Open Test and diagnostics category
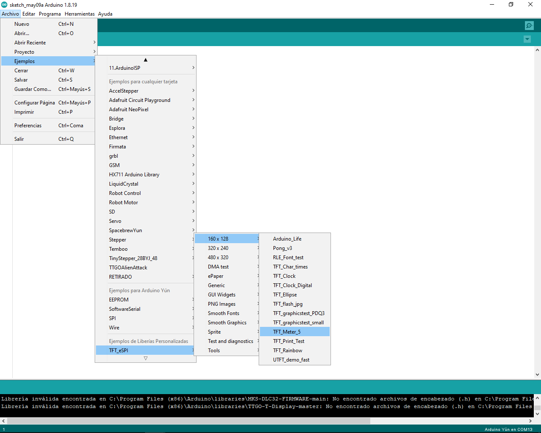This screenshot has height=433, width=541. pyautogui.click(x=227, y=341)
